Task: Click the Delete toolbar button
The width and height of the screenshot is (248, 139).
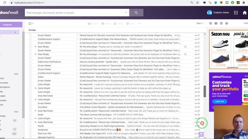Action: click(118, 24)
